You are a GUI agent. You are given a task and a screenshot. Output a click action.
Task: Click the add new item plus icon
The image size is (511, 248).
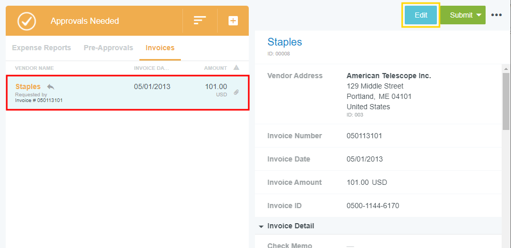(233, 21)
